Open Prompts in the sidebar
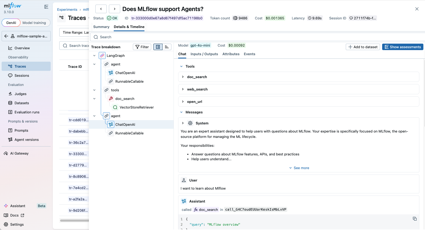 [26, 130]
